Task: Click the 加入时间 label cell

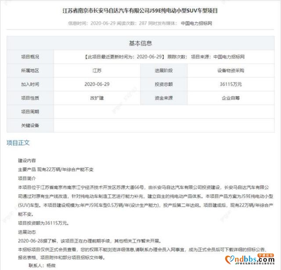Action: 30,84
